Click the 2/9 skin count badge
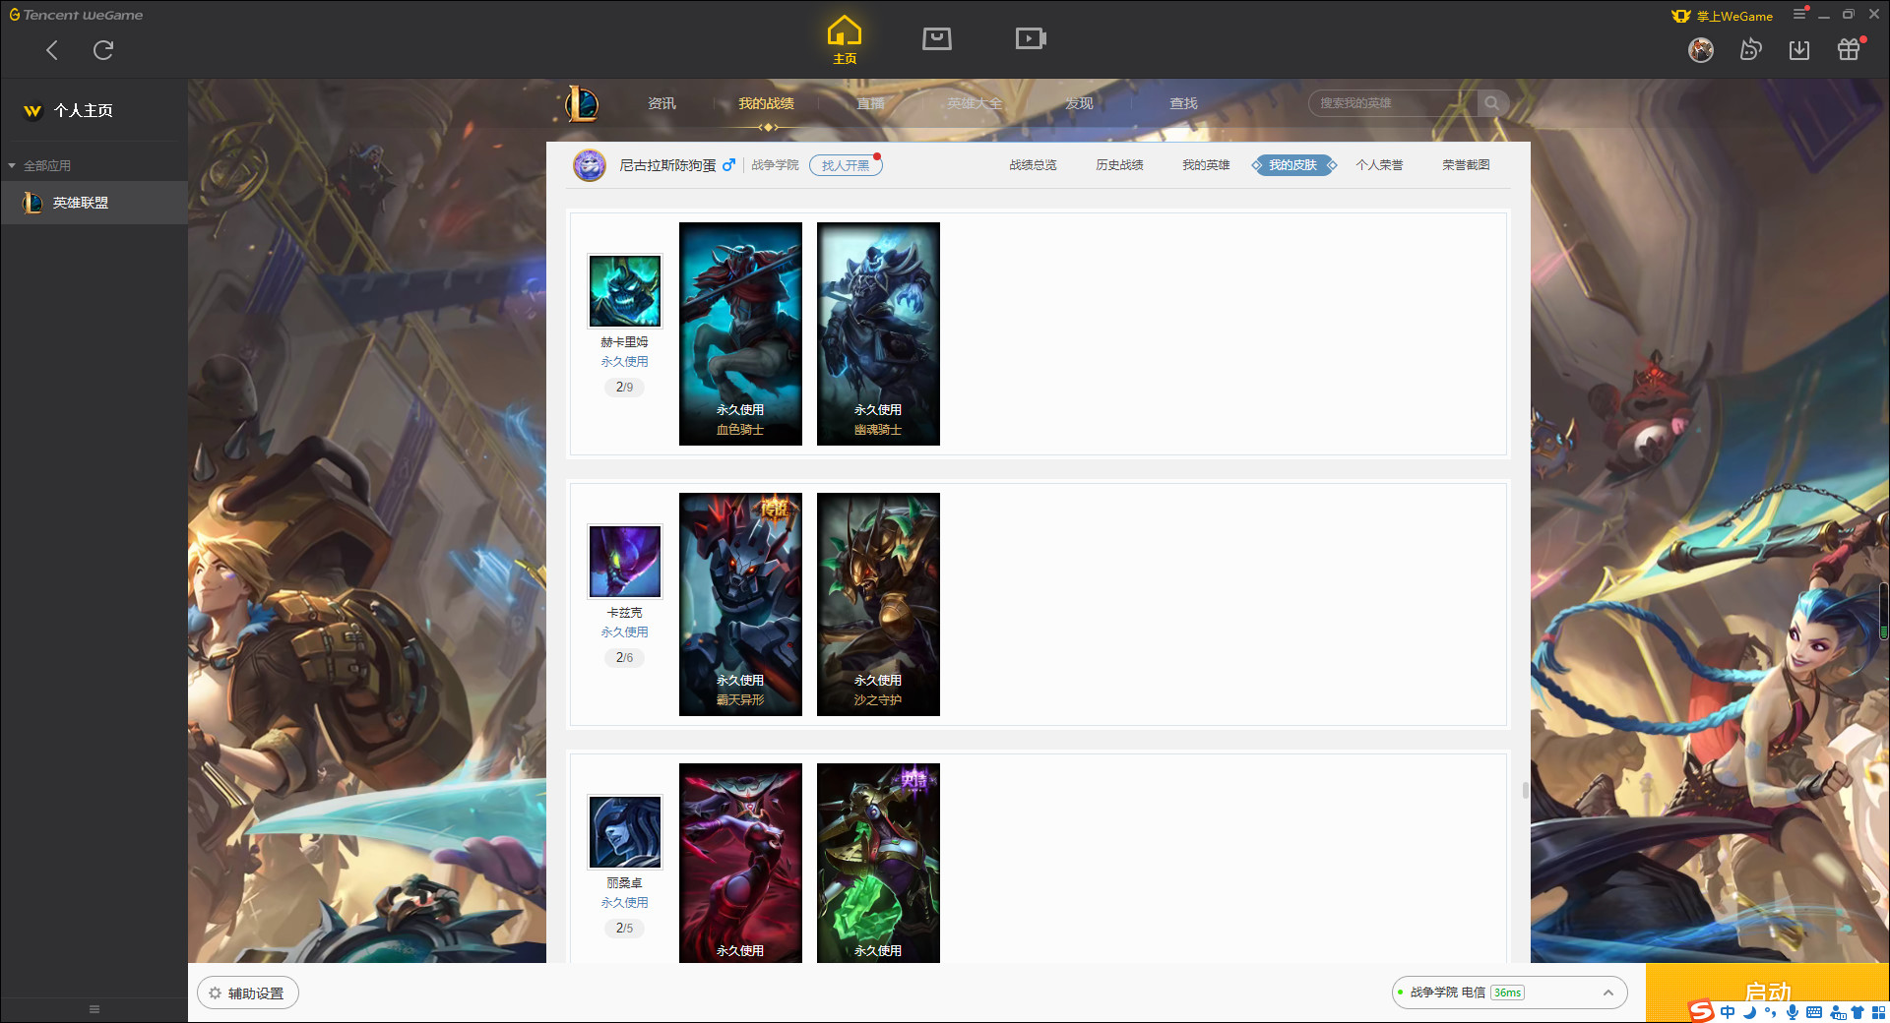This screenshot has width=1890, height=1023. pos(624,388)
